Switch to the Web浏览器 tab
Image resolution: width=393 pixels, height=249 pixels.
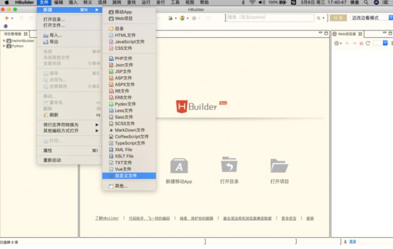pos(347,34)
